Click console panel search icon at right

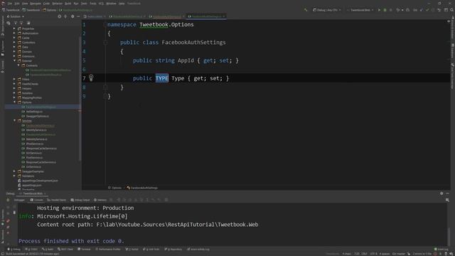tap(447, 200)
